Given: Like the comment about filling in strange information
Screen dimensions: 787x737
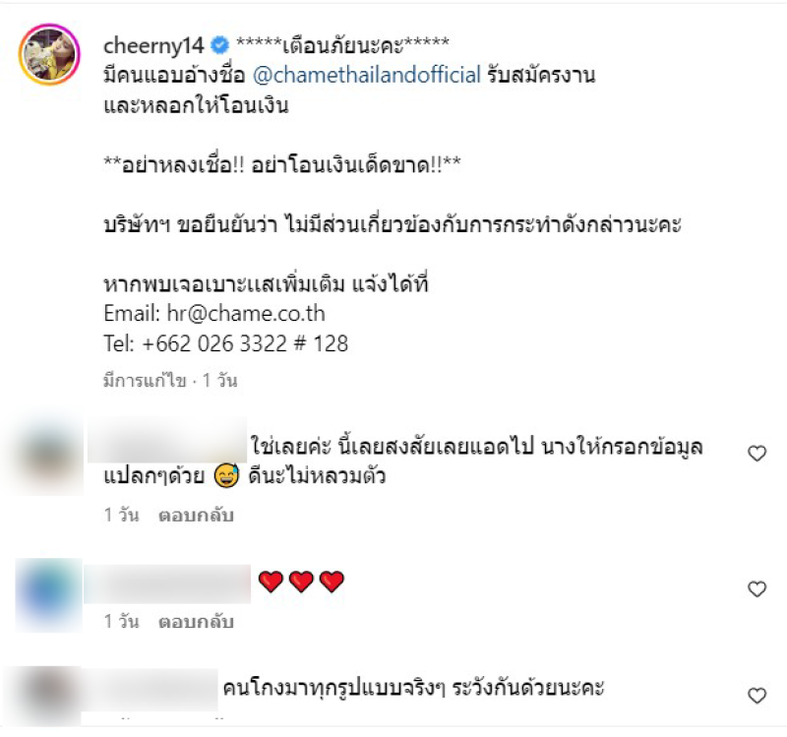Looking at the screenshot, I should click(x=757, y=454).
